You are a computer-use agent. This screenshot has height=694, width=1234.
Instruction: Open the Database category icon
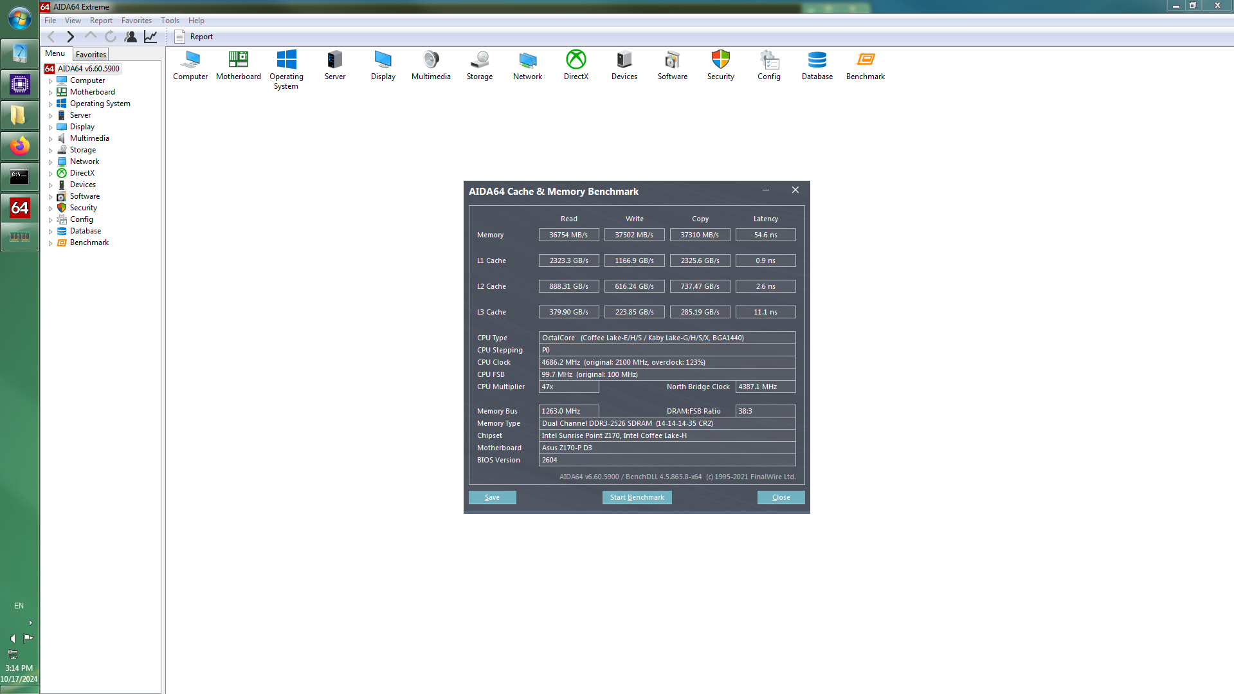817,65
